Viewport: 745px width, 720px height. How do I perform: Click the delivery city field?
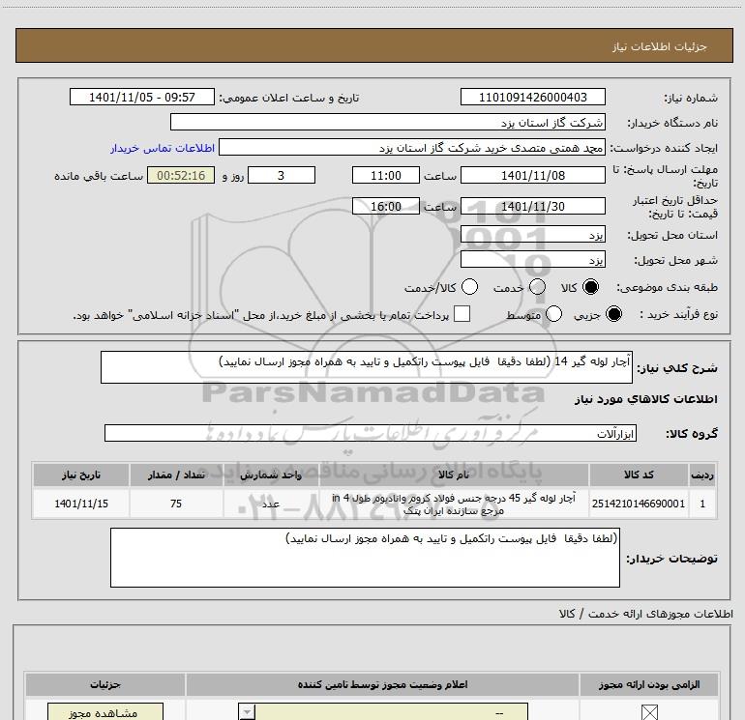[x=532, y=259]
